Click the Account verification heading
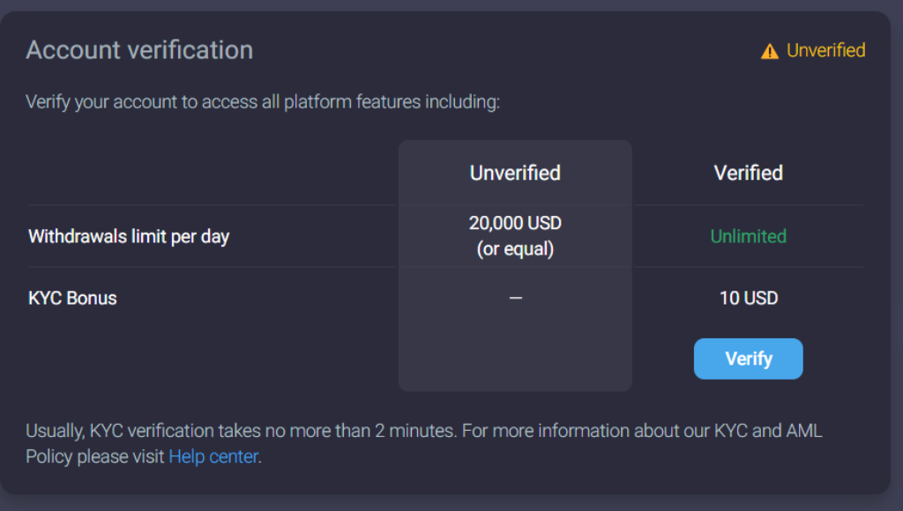This screenshot has width=903, height=511. click(x=138, y=50)
